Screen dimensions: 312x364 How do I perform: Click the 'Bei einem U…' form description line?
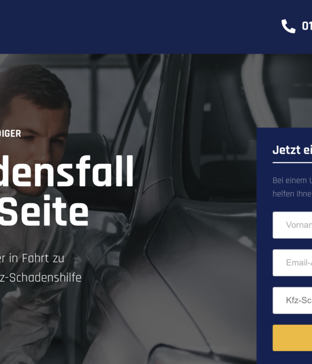coord(292,180)
